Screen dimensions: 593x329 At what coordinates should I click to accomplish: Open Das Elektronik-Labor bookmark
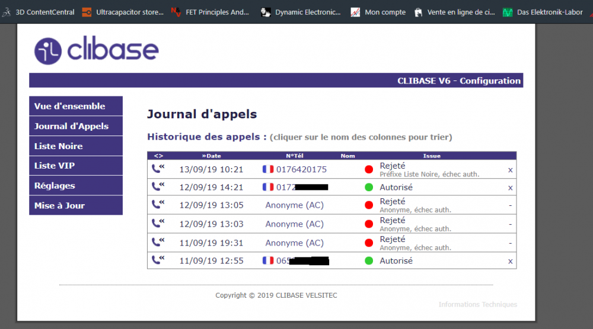tap(543, 12)
